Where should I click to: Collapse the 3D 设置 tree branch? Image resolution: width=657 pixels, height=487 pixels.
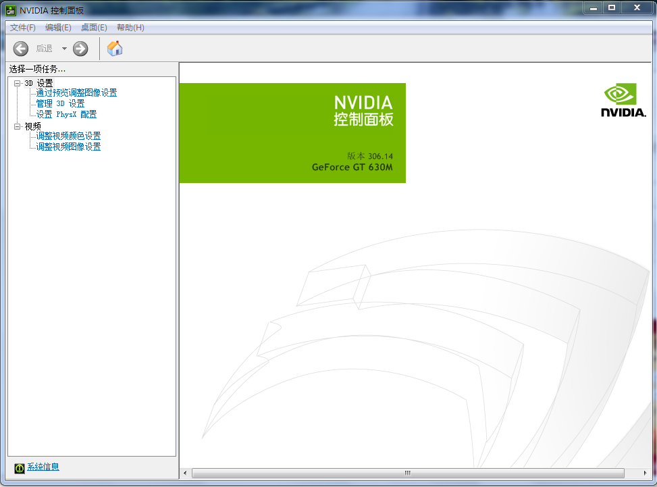coord(17,82)
